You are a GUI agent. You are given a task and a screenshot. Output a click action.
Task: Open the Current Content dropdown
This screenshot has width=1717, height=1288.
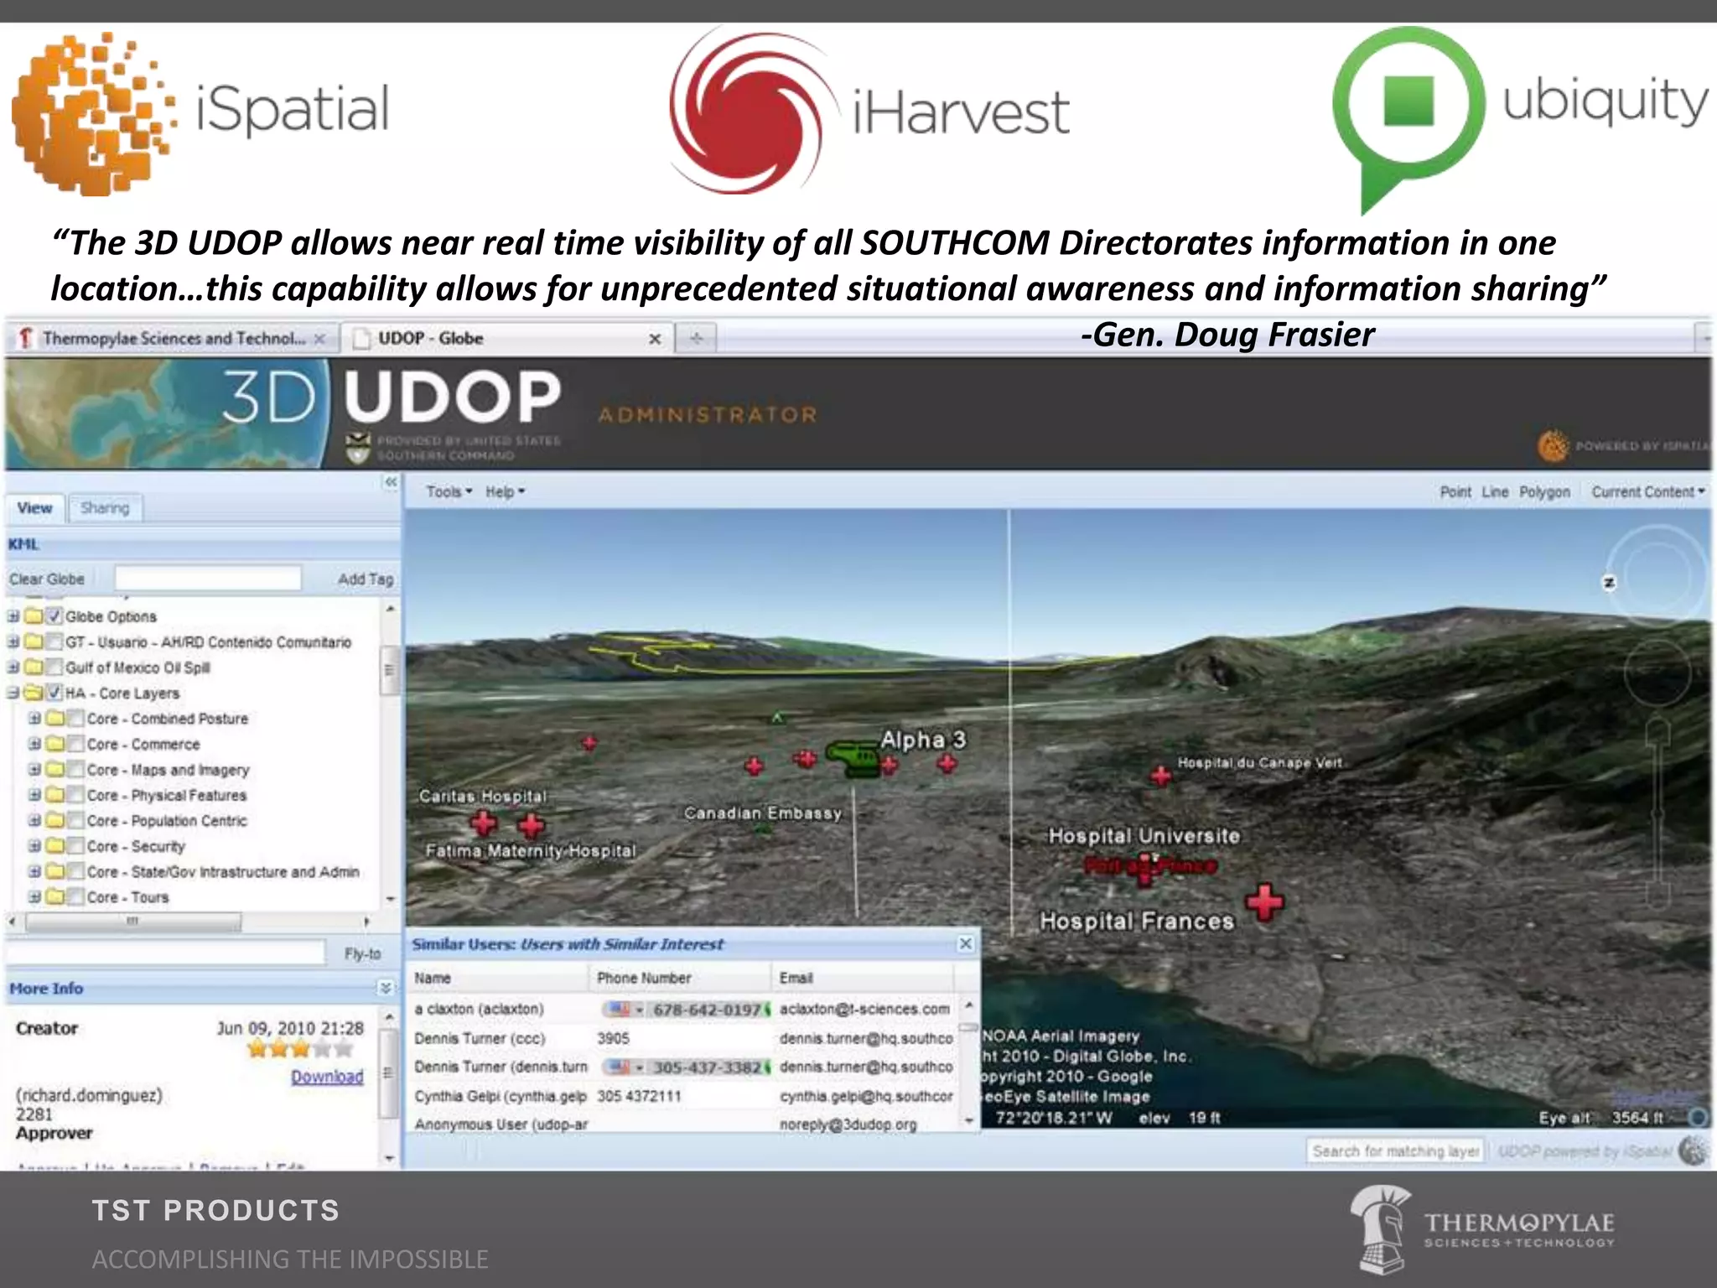pos(1648,492)
